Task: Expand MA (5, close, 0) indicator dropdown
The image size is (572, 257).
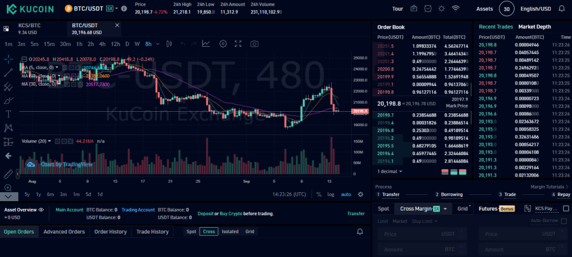Action: point(57,67)
